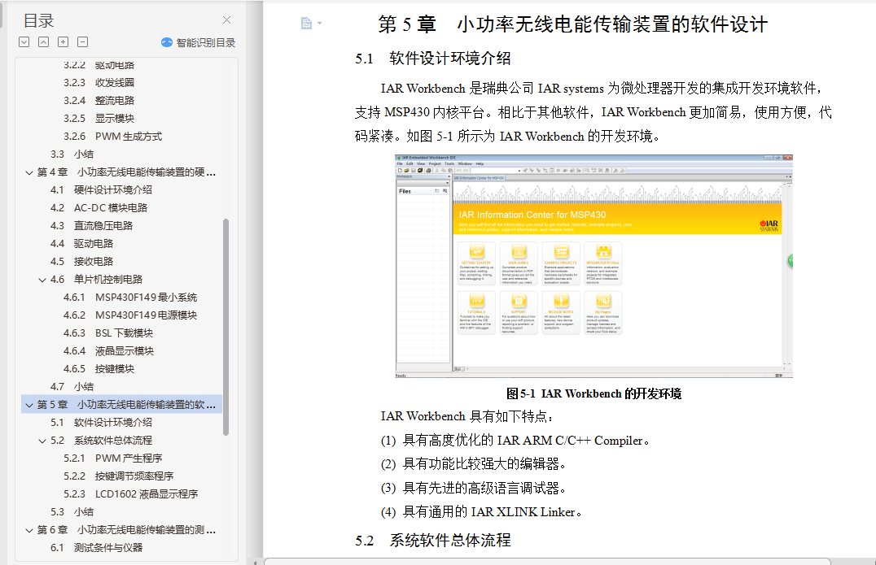
Task: Go to 3.2.4 整流电路
Action: point(99,100)
